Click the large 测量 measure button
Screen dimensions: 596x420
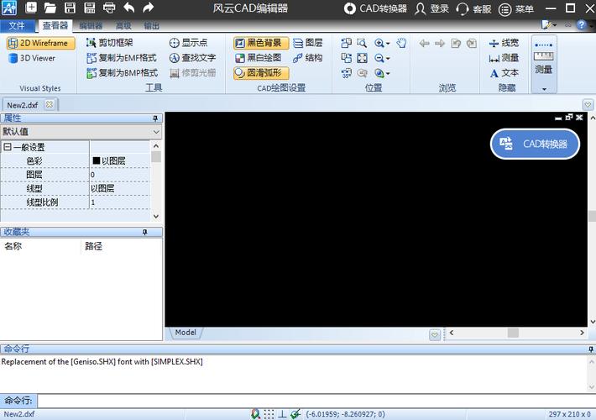pos(543,59)
